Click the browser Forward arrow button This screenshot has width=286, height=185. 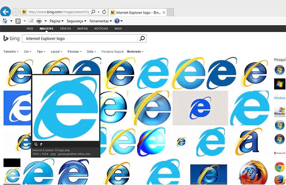[15, 12]
